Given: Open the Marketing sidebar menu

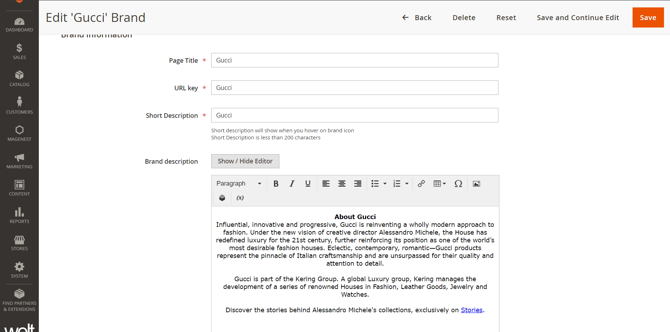Looking at the screenshot, I should point(19,161).
